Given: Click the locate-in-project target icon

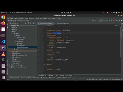Looking at the screenshot, I should [x=26, y=23].
